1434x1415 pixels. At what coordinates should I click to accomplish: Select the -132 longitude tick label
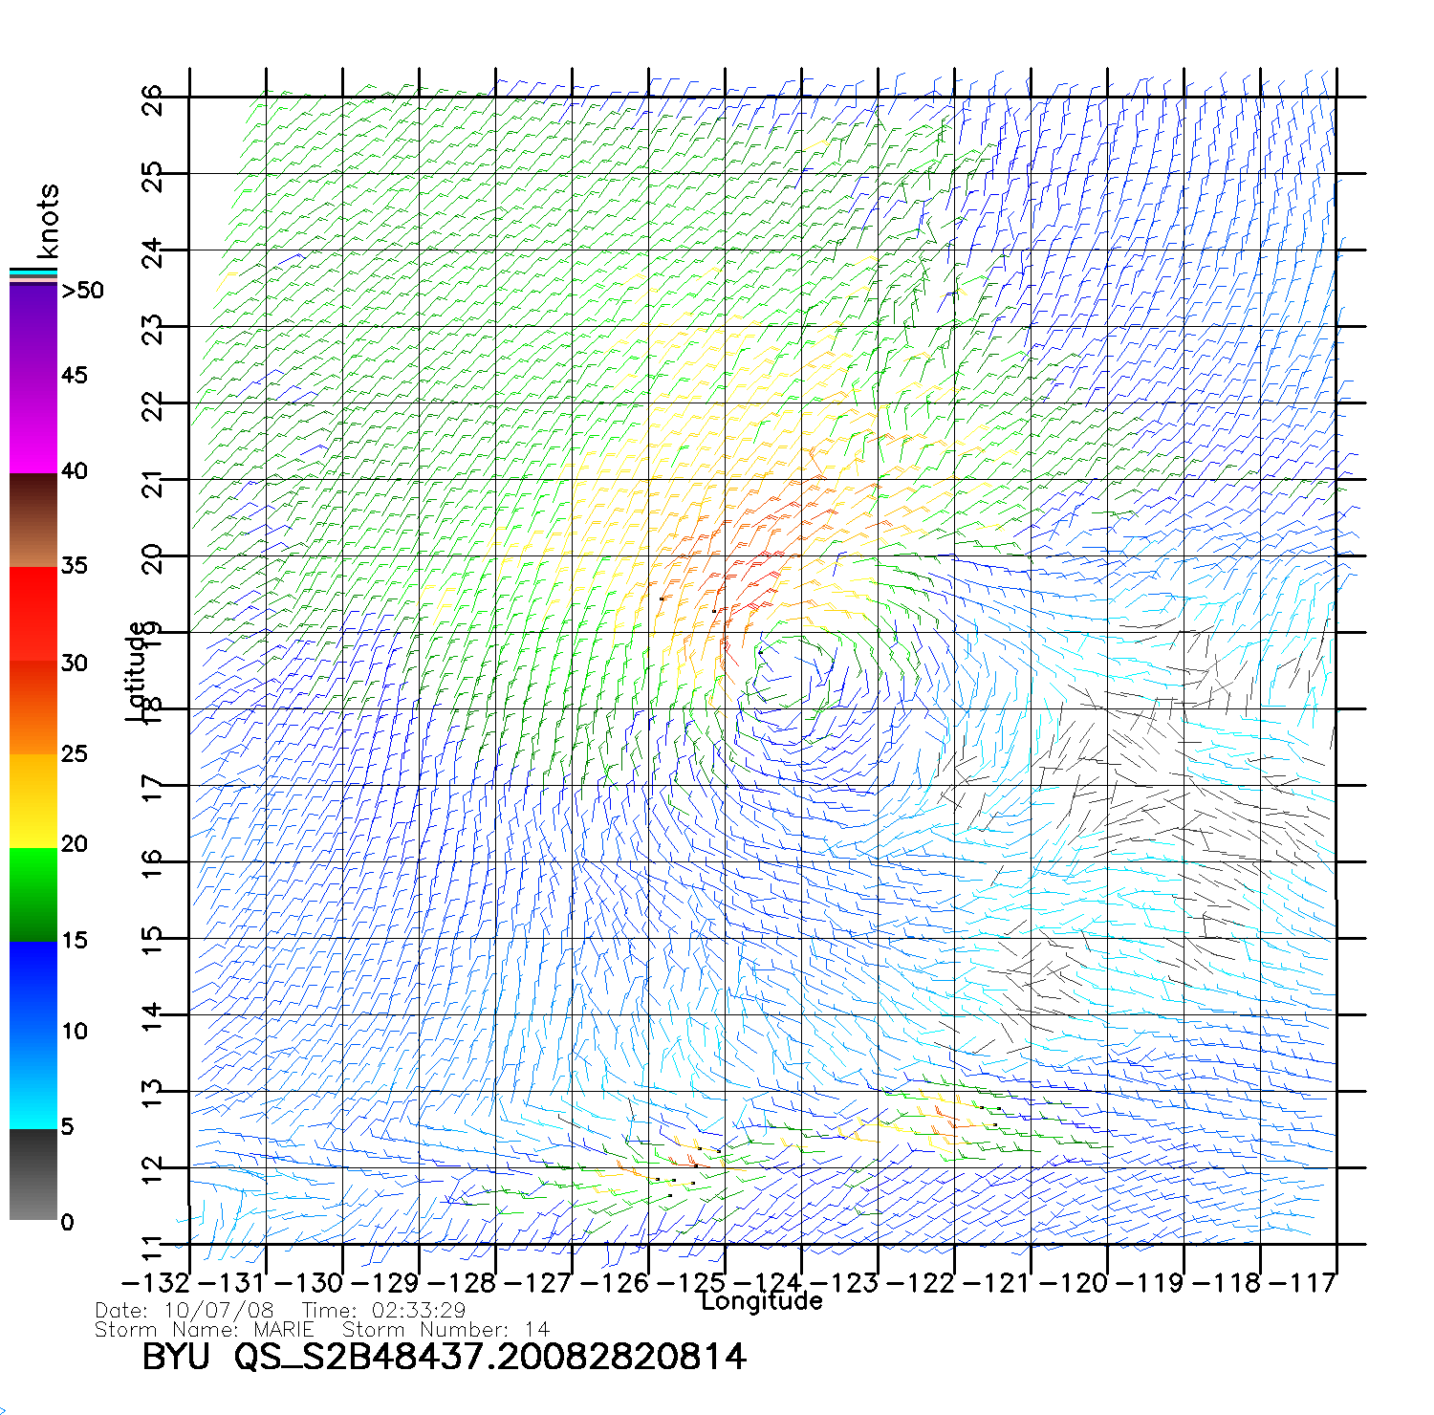(156, 1283)
